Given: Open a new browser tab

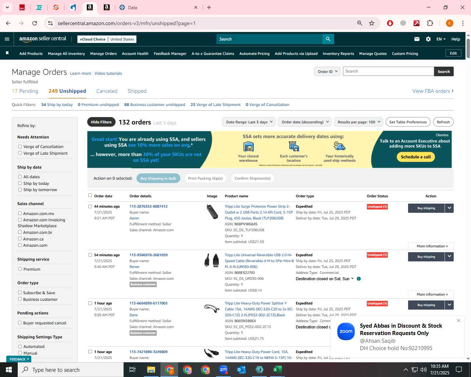Looking at the screenshot, I should tap(209, 7).
